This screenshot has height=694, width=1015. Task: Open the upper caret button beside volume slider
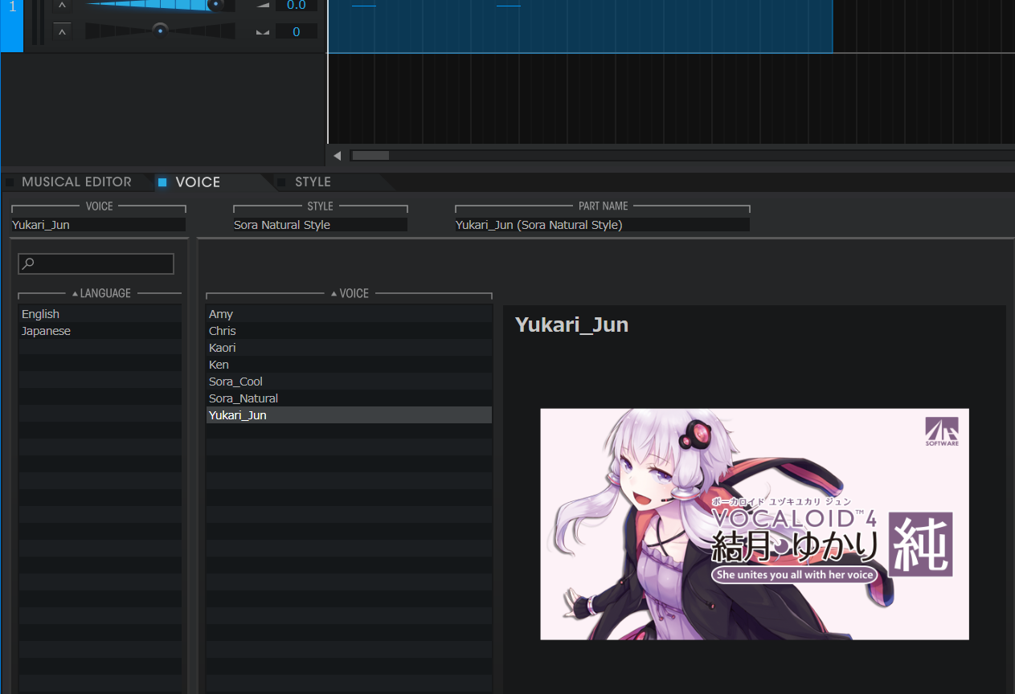62,6
